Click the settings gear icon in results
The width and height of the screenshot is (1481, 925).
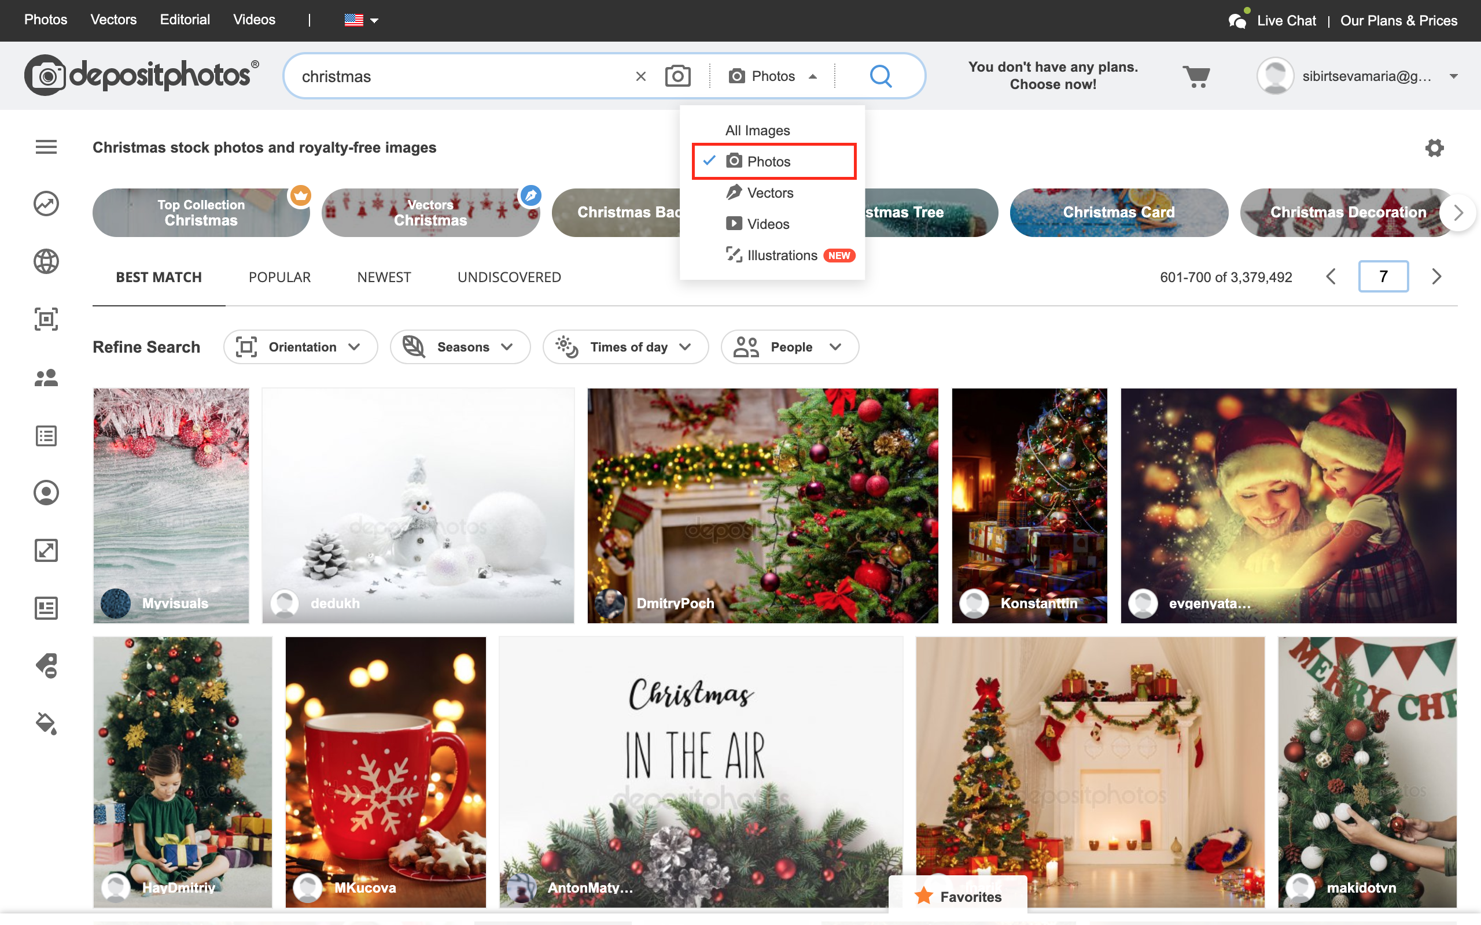[x=1434, y=148]
